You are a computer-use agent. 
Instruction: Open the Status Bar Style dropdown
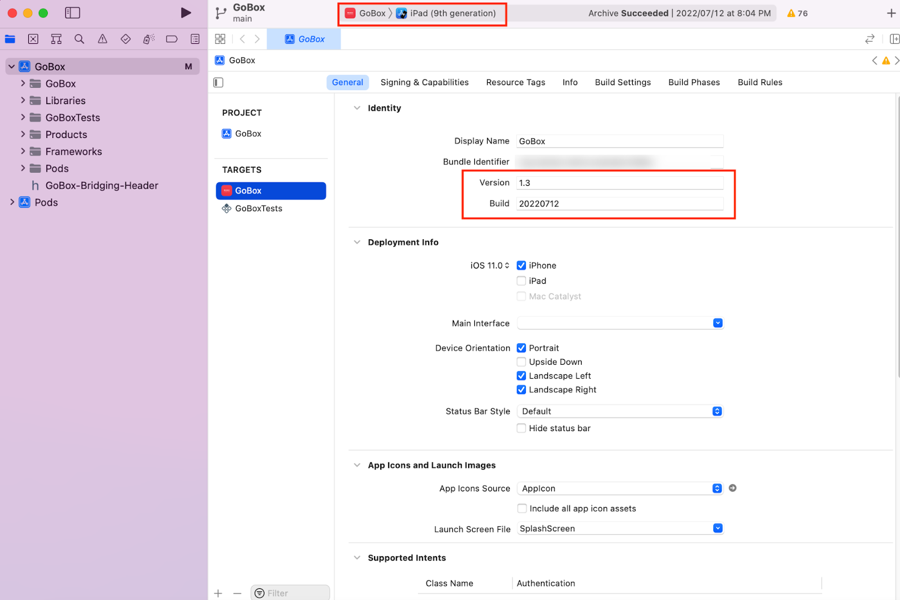(x=620, y=411)
